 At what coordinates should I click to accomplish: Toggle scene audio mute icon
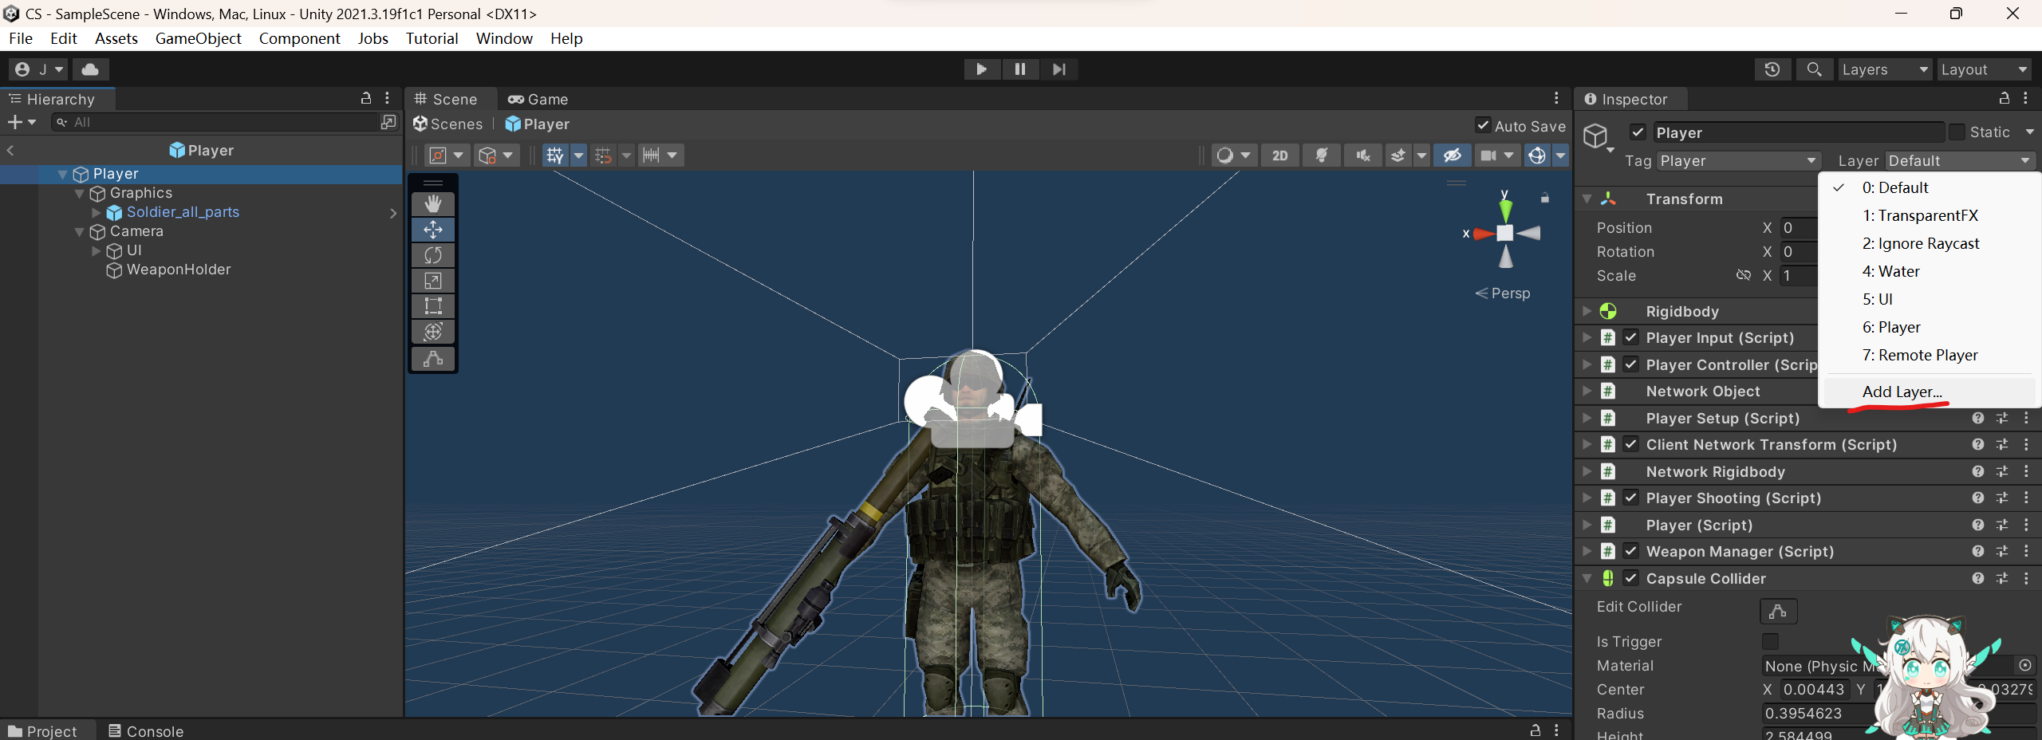click(1363, 155)
